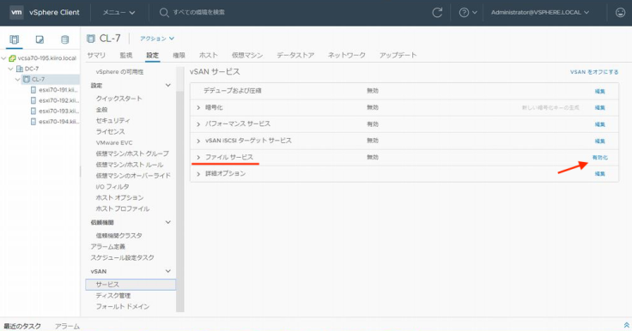Screen dimensions: 632x331
Task: Open セキュリティ in sidebar
Action: pos(112,120)
